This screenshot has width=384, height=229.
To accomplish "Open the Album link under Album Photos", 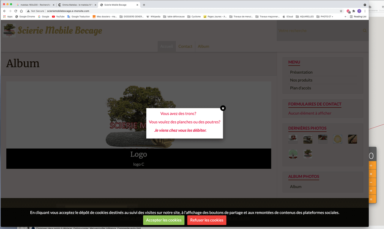I will point(295,186).
